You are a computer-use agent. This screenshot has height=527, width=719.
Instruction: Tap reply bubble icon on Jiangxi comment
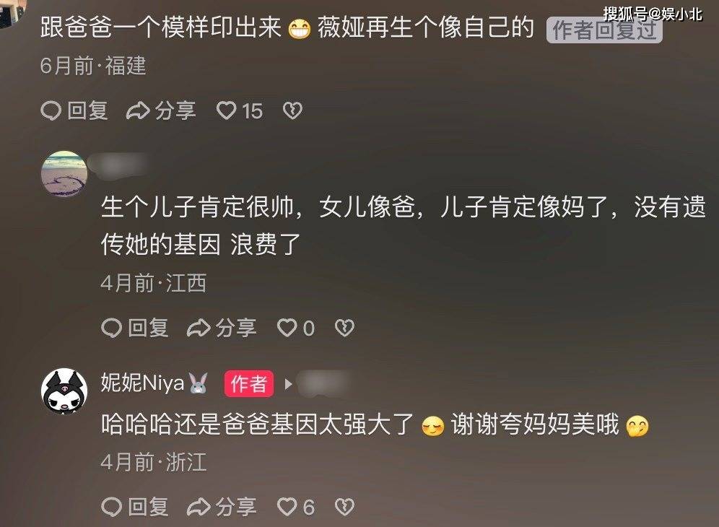click(x=111, y=328)
